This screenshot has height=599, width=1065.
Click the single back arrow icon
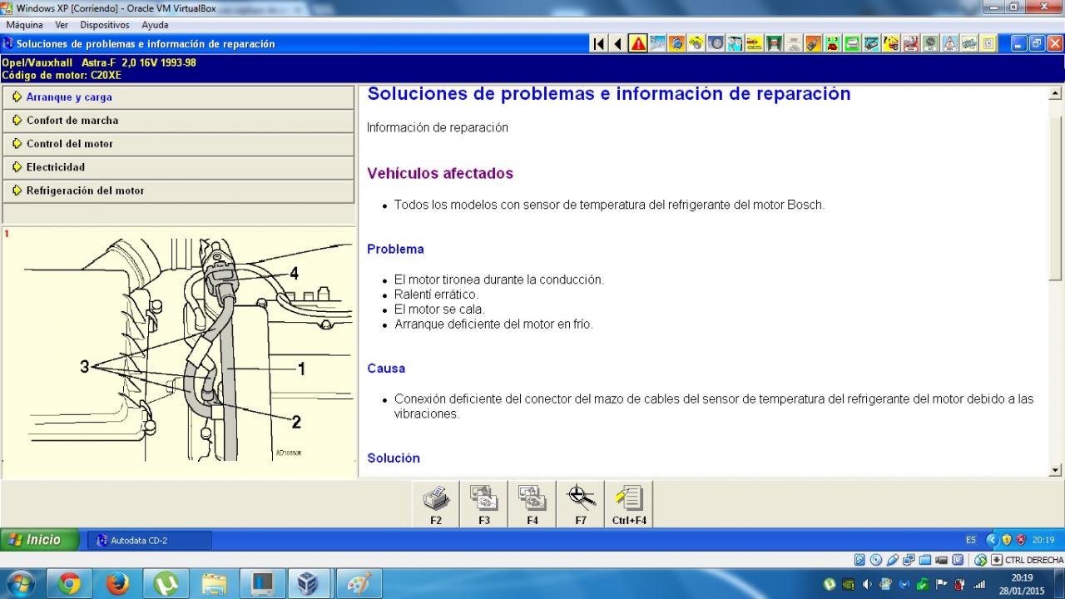pyautogui.click(x=617, y=44)
